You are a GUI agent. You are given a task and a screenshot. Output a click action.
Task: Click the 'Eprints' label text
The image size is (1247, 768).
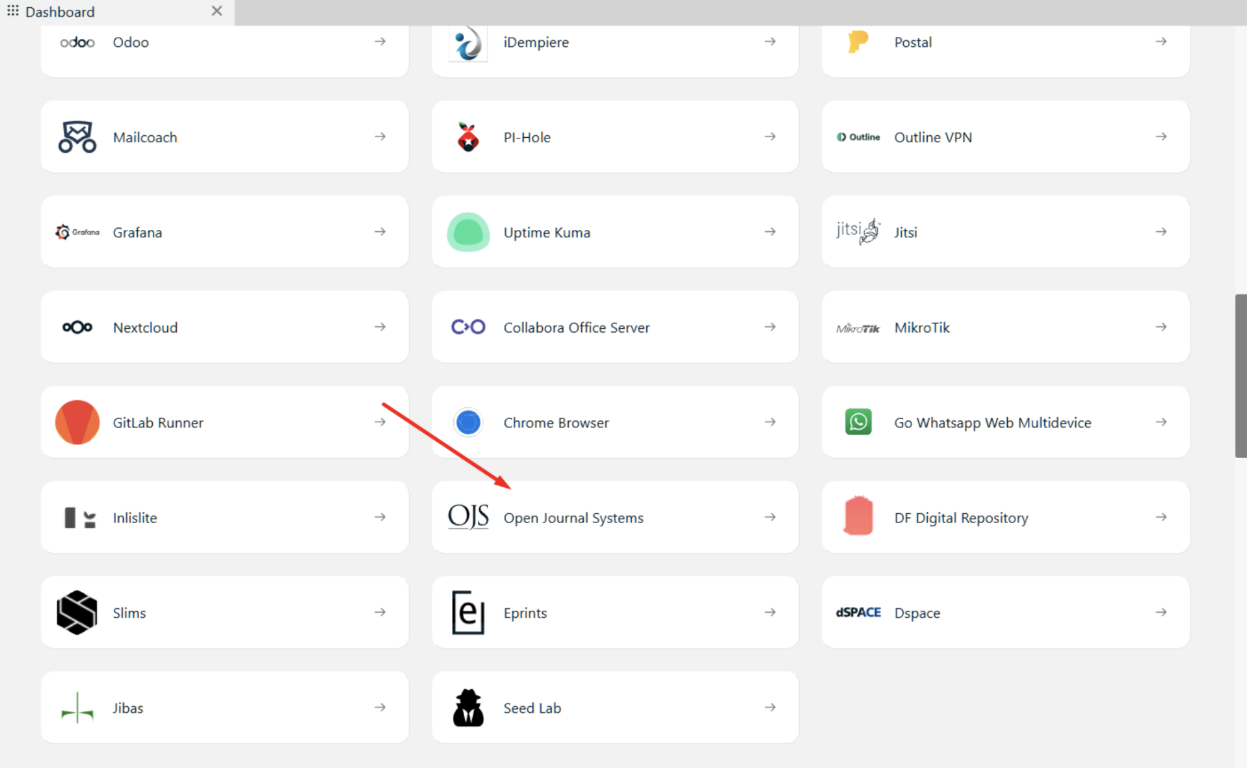pos(525,613)
